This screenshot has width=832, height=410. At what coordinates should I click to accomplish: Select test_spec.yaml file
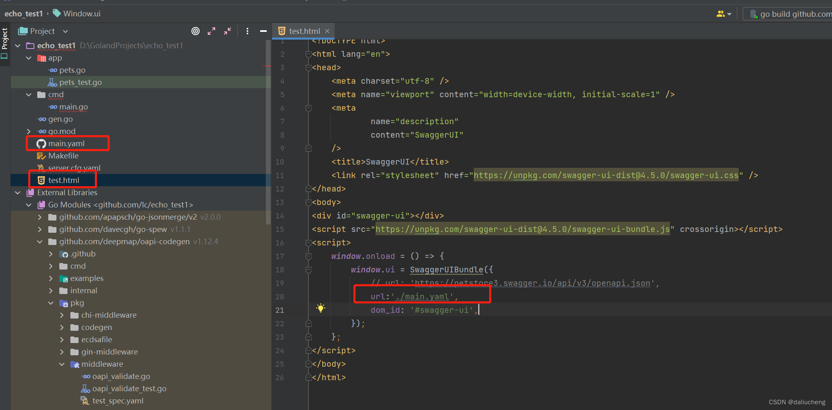(x=118, y=401)
